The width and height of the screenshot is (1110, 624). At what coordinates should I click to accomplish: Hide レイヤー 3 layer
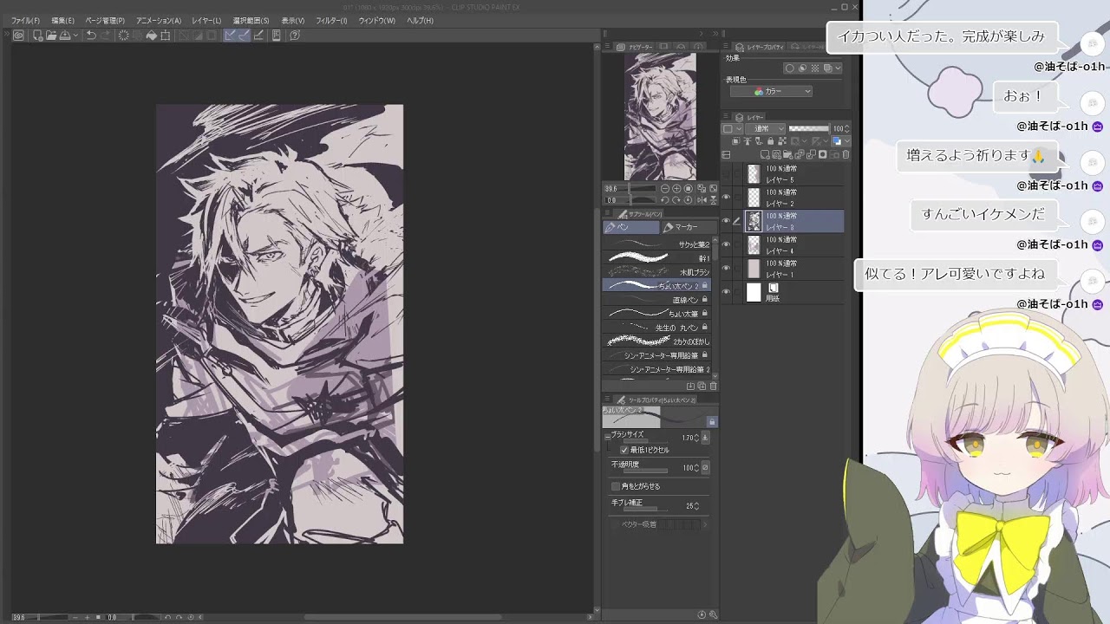(x=726, y=221)
